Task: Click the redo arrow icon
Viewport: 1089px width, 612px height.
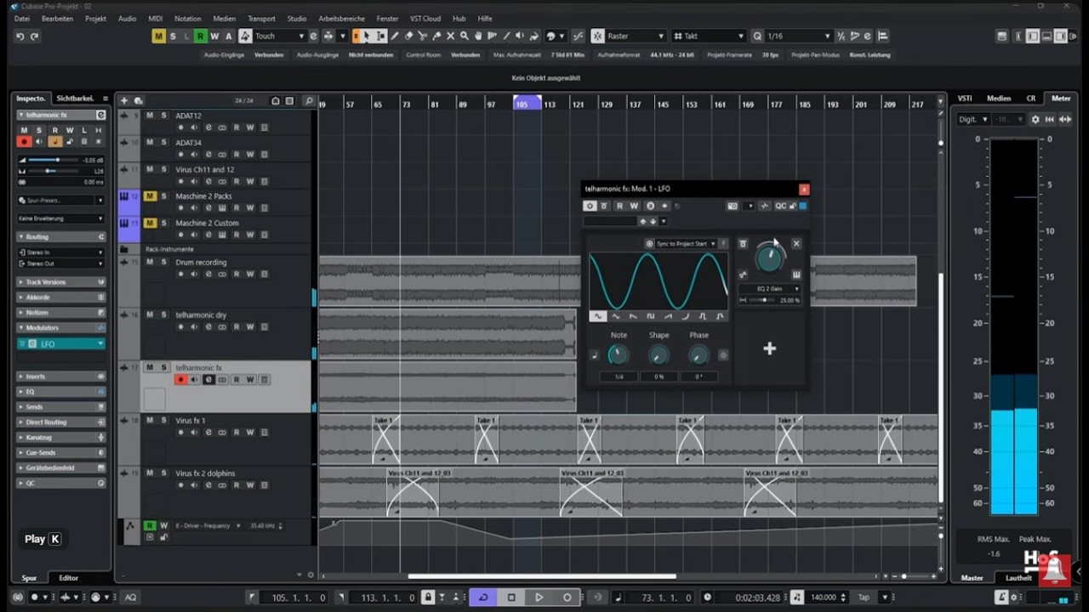Action: click(x=33, y=36)
